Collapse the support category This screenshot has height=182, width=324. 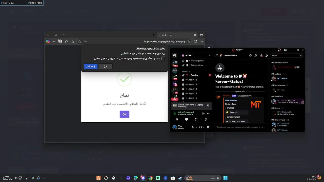[x=186, y=71]
